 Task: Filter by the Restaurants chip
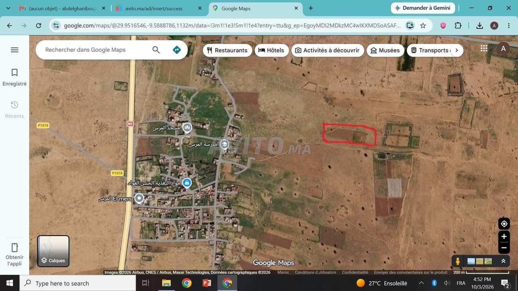(227, 50)
